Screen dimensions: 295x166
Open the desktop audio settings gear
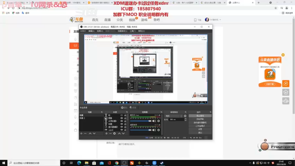(159, 130)
